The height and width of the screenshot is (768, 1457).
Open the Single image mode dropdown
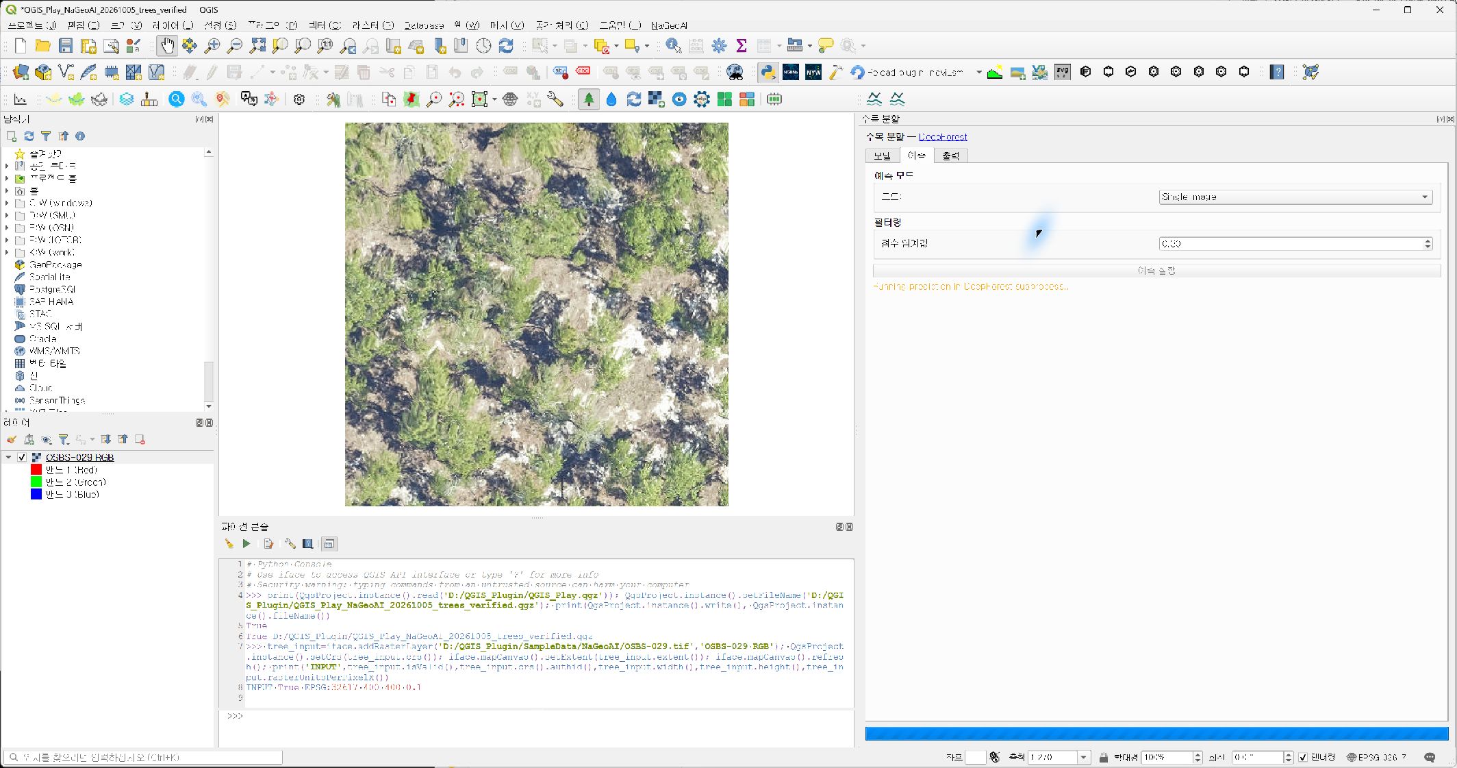(1295, 197)
